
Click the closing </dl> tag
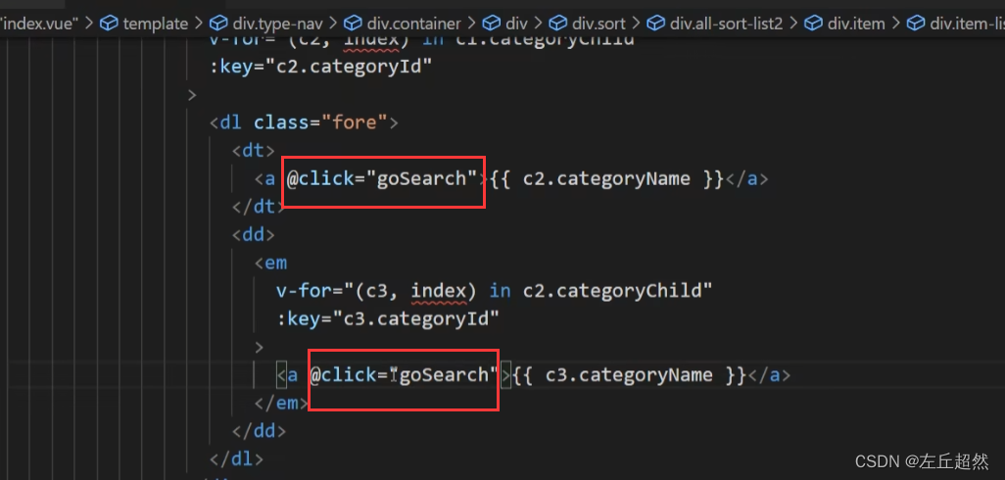(236, 458)
